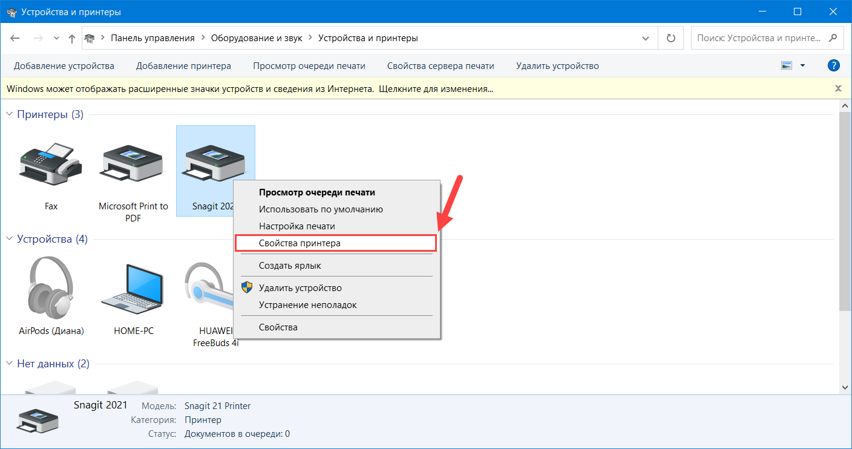
Task: Click the window title bar printer icon
Action: [x=11, y=11]
